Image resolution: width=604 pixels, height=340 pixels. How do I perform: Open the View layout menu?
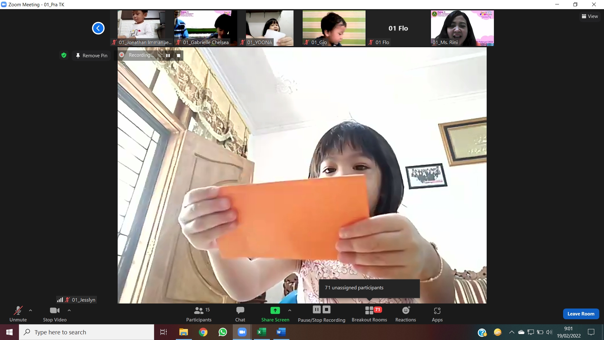(x=590, y=16)
